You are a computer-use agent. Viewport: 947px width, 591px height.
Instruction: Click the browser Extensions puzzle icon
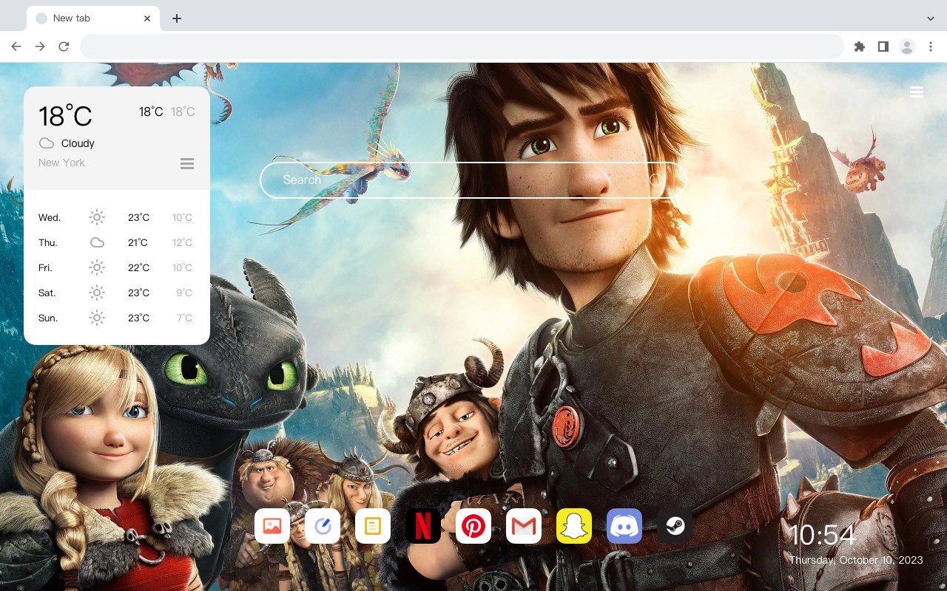859,47
